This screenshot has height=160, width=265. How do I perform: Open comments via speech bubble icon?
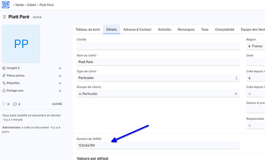click(15, 104)
